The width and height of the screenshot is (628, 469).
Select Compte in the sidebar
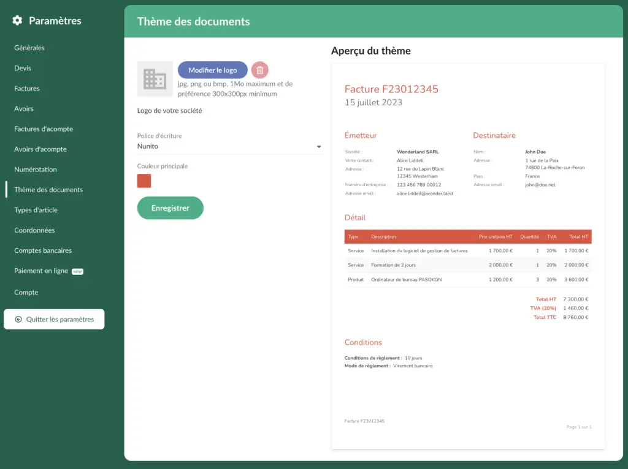tap(26, 292)
